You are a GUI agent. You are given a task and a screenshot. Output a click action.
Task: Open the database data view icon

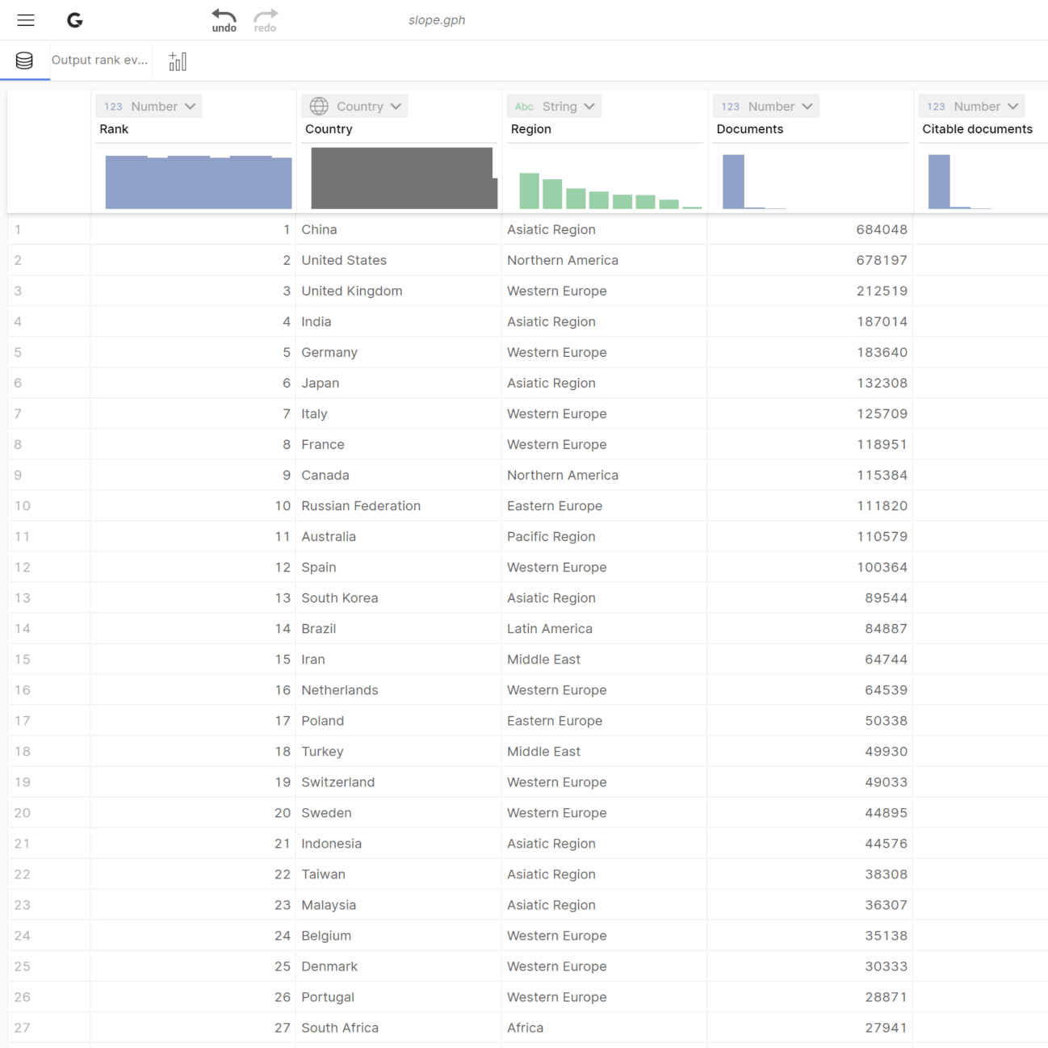point(24,61)
